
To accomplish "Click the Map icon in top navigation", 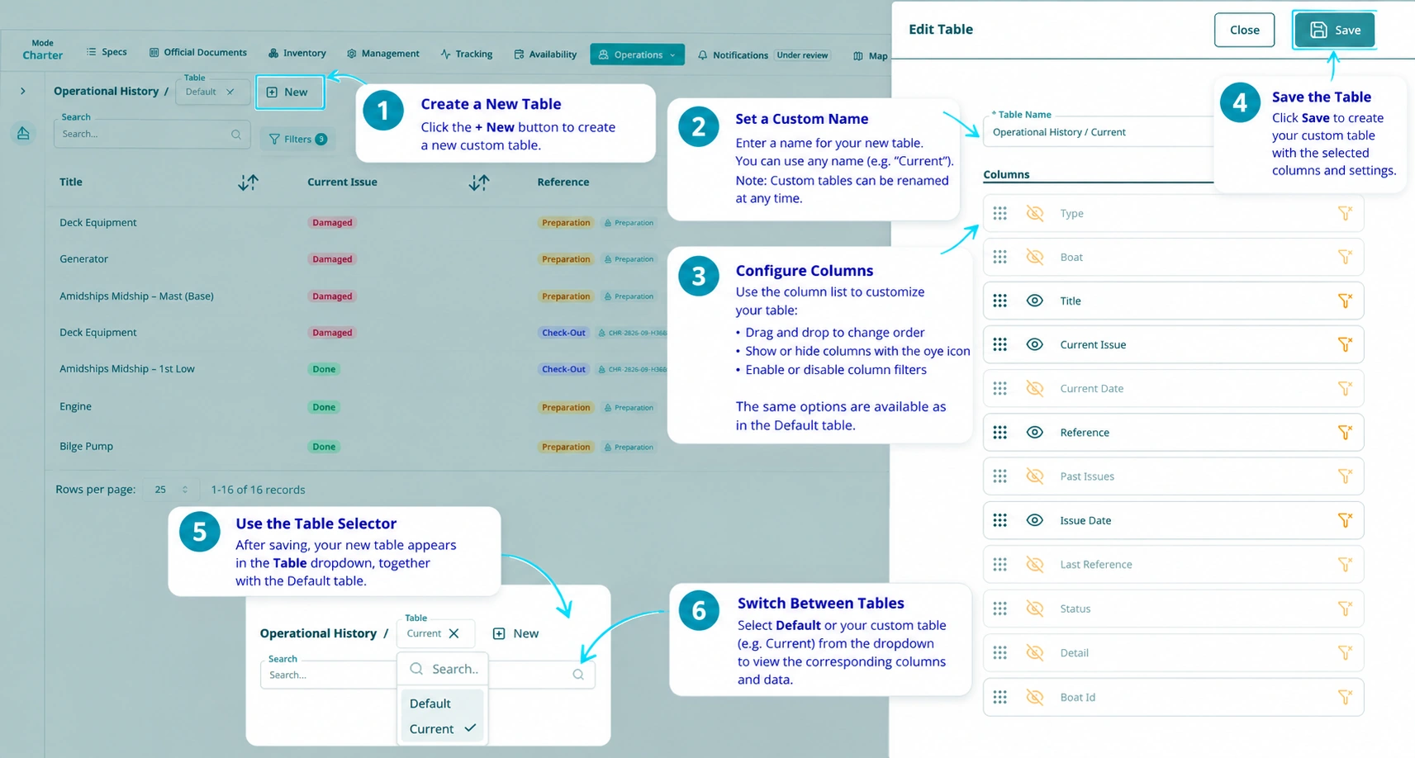I will click(858, 56).
